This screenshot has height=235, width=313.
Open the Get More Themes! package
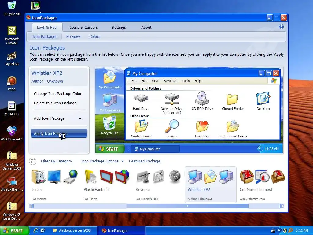tap(262, 185)
